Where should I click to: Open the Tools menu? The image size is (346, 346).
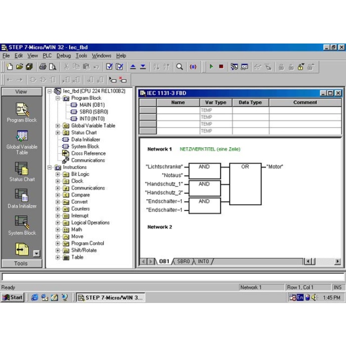[x=82, y=55]
